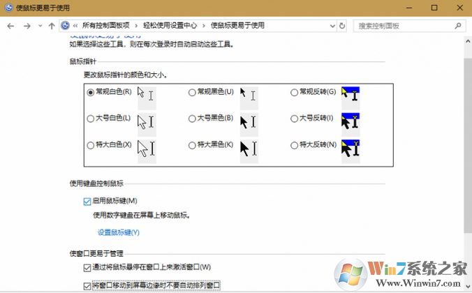Toggle 通过将鼠标悬停在窗口上来激活窗口 checkbox
This screenshot has width=472, height=293.
(87, 267)
